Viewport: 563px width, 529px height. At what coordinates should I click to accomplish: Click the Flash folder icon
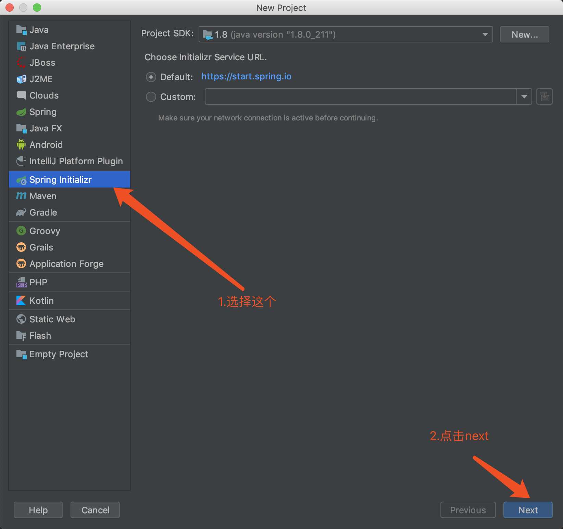[x=21, y=336]
